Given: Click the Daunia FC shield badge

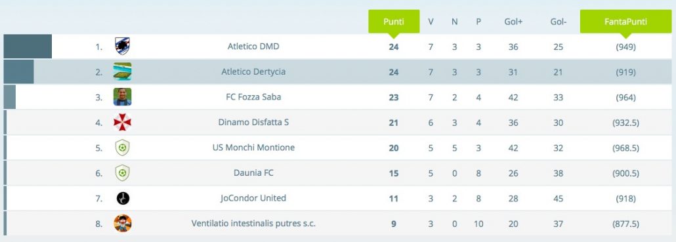Looking at the screenshot, I should coord(123,173).
